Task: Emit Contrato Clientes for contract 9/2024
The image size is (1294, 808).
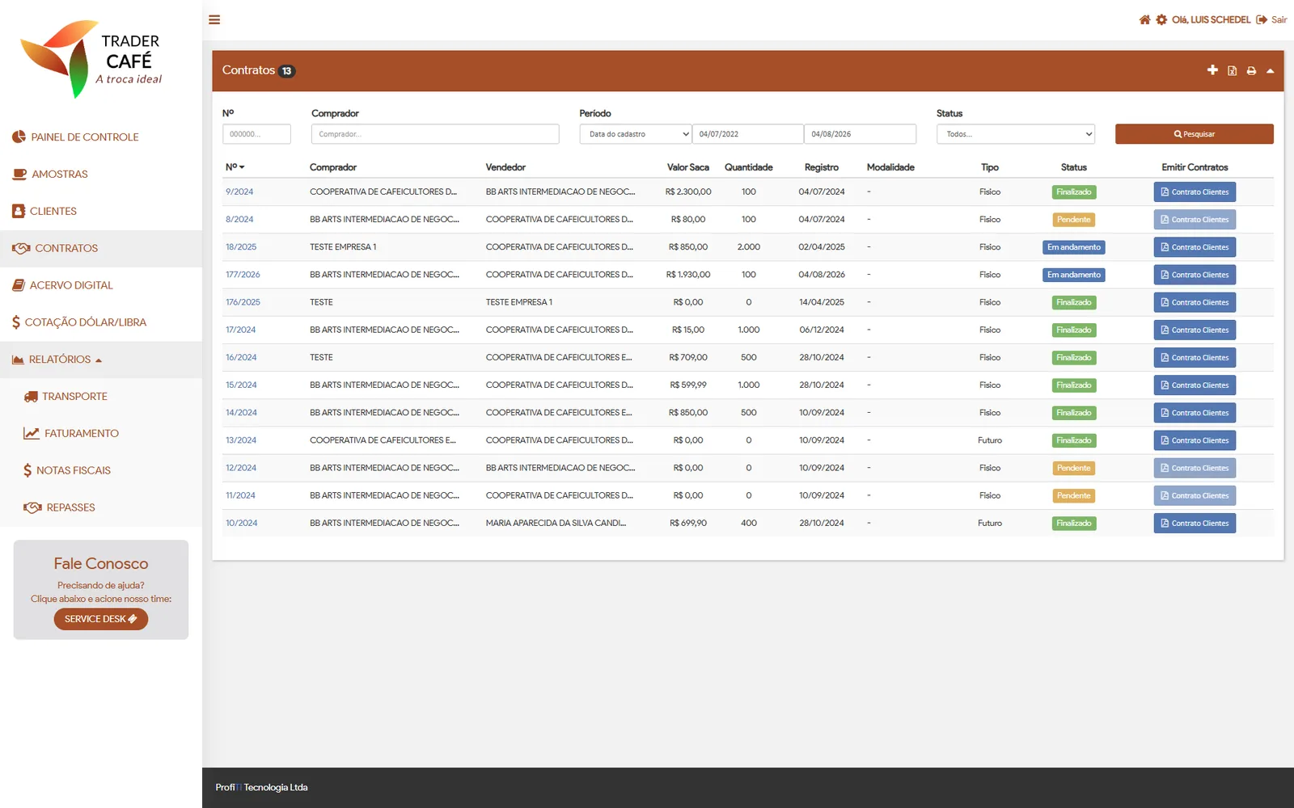Action: pos(1195,192)
